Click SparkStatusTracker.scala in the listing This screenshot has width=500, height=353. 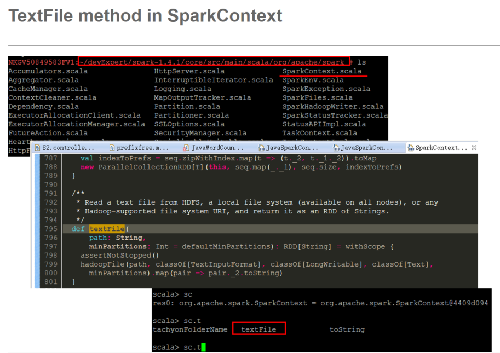pos(335,115)
